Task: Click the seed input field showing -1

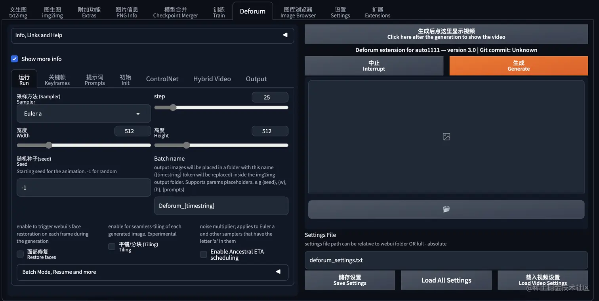Action: click(83, 187)
